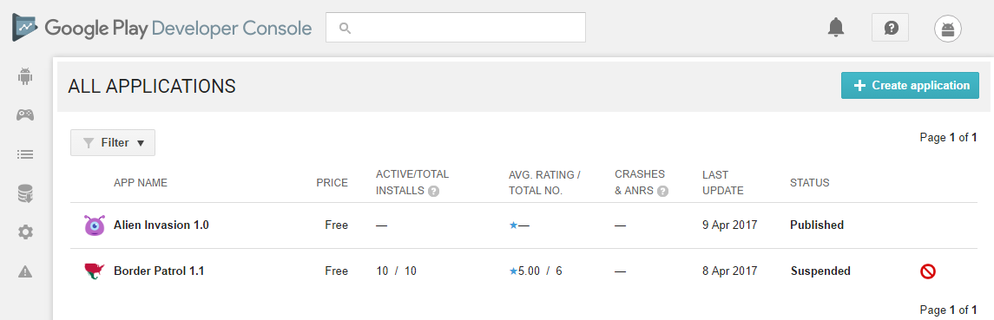994x320 pixels.
Task: Click the top Page 1 of 1 indicator
Action: click(x=948, y=137)
